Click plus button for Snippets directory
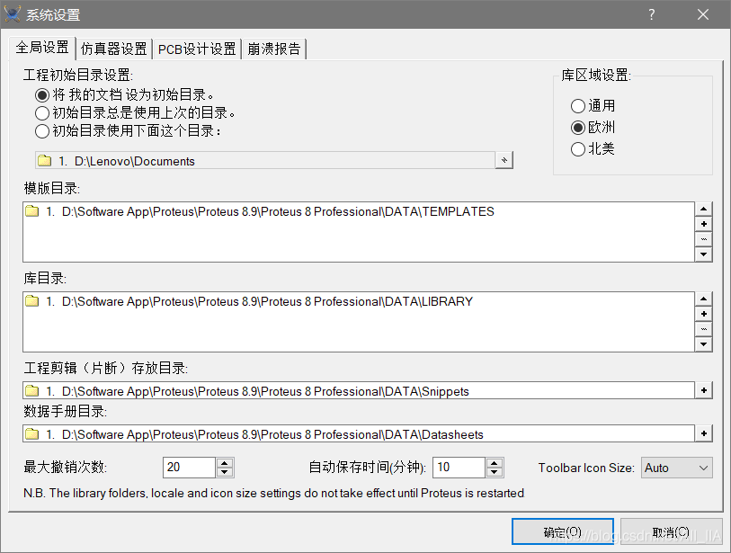The width and height of the screenshot is (731, 553). coord(703,390)
